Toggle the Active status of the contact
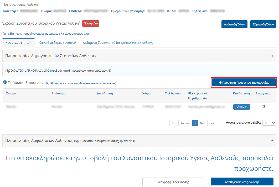279x187 pixels. tap(241, 107)
